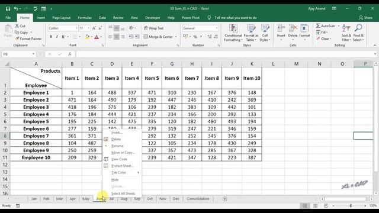This screenshot has height=213, width=379.
Task: Open the Developer tab
Action: pyautogui.click(x=153, y=18)
